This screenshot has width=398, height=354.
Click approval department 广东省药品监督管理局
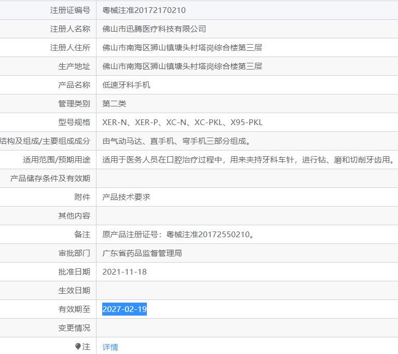[x=142, y=253]
